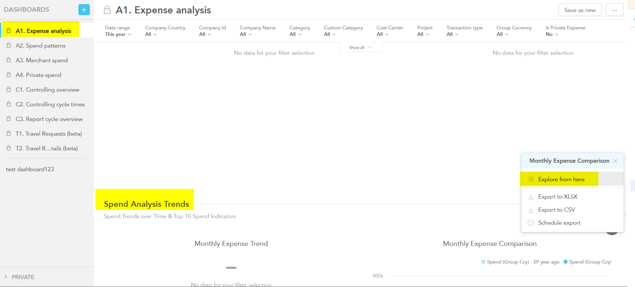Select Explore from here menu item
Screen dimensions: 635x287
tap(561, 179)
